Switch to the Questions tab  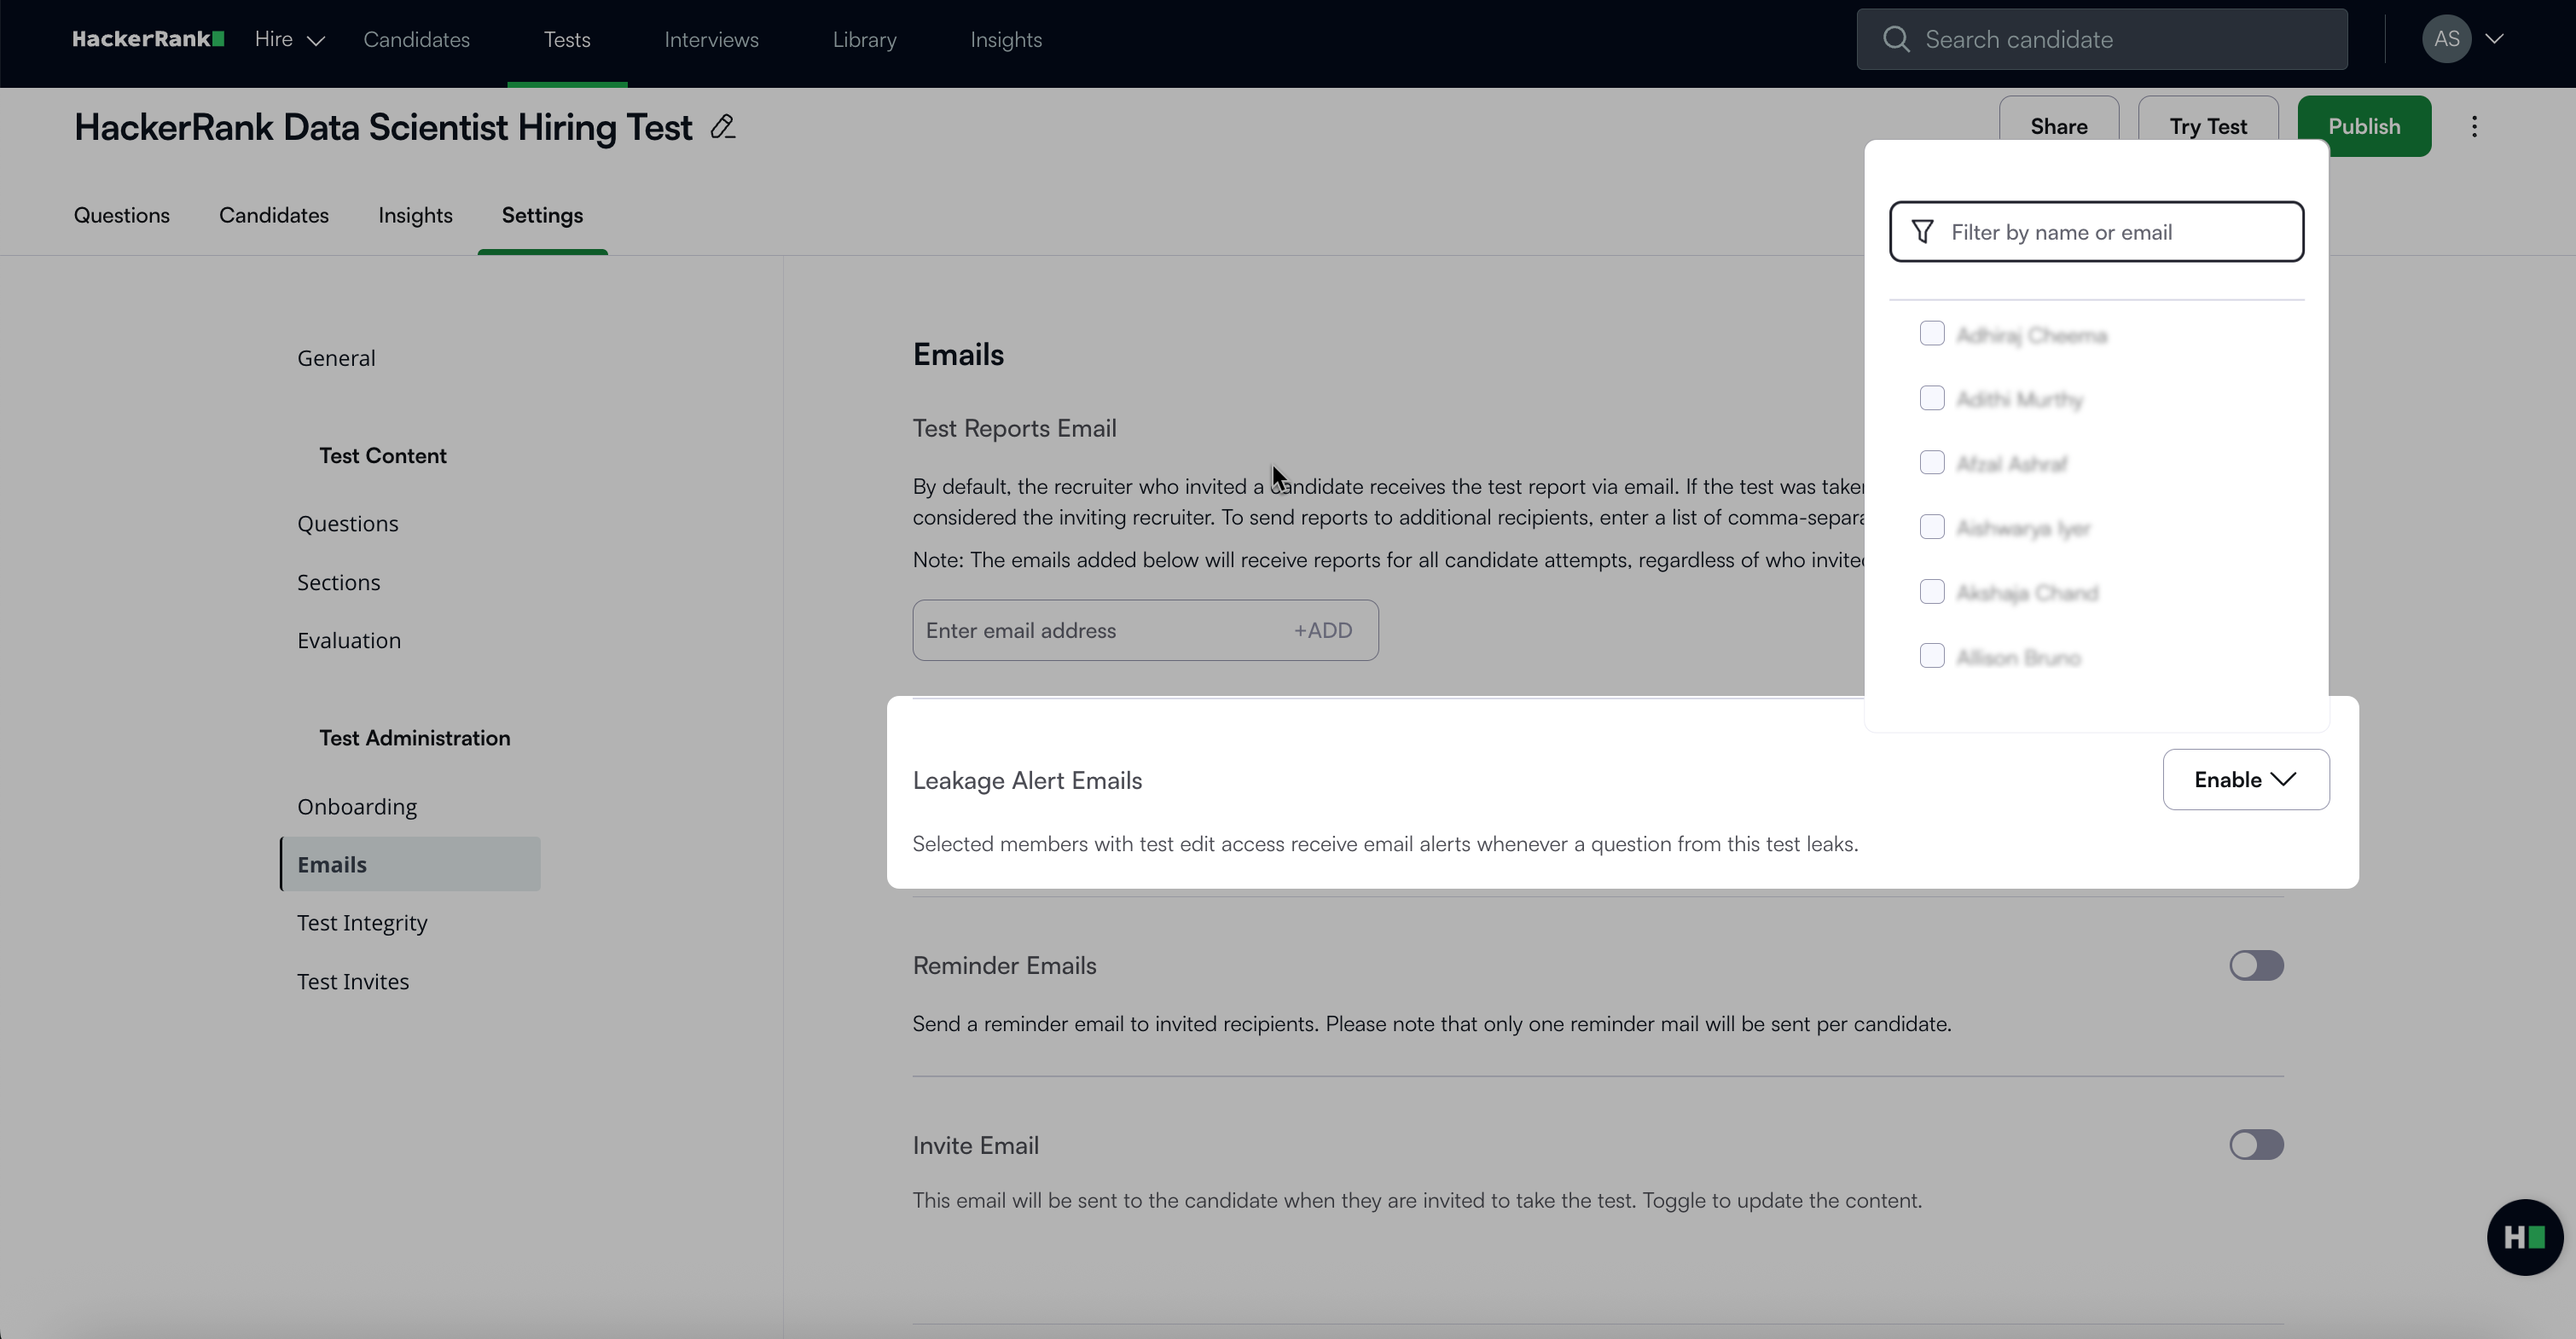pyautogui.click(x=122, y=215)
